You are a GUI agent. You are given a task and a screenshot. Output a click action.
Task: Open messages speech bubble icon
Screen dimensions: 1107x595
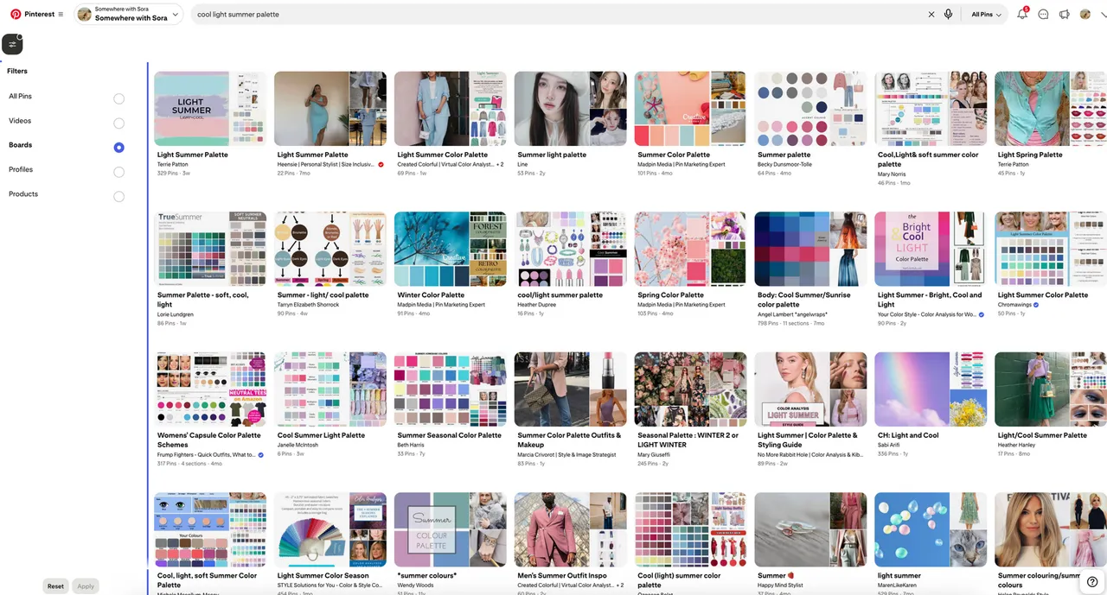(x=1043, y=15)
